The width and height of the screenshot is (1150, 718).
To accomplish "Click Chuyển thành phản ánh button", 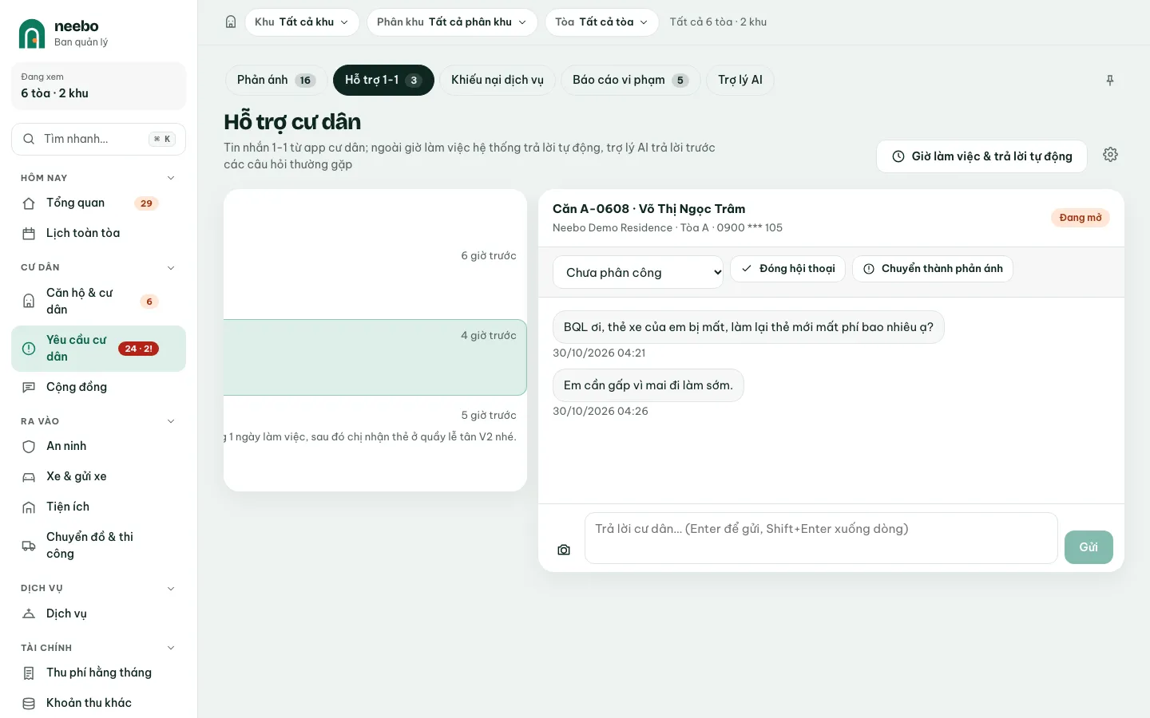I will (x=933, y=269).
